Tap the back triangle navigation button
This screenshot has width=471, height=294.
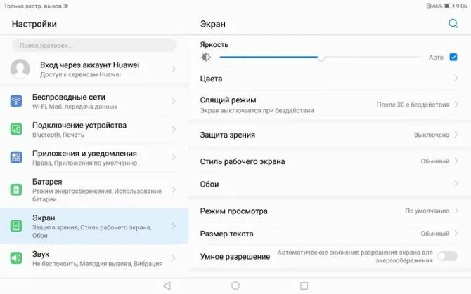[167, 286]
